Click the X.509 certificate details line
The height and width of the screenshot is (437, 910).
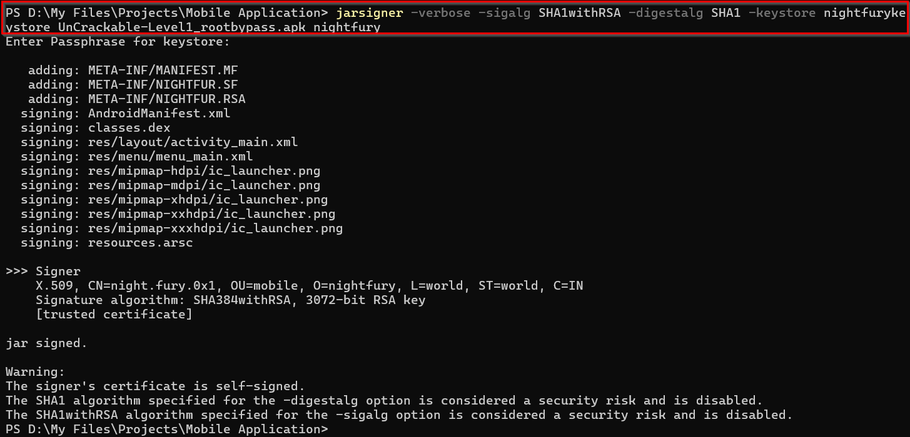pos(309,286)
